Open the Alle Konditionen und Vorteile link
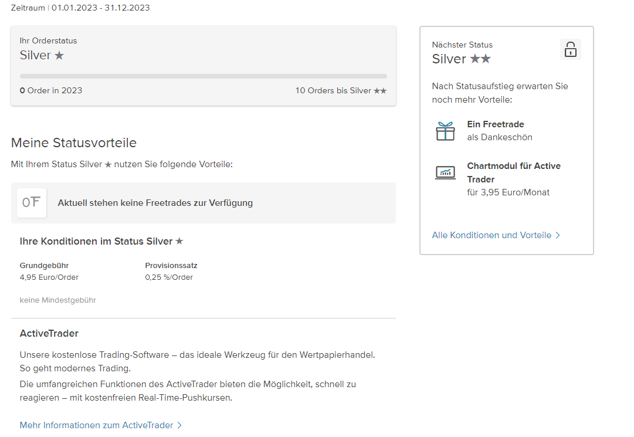This screenshot has height=437, width=634. [x=491, y=235]
